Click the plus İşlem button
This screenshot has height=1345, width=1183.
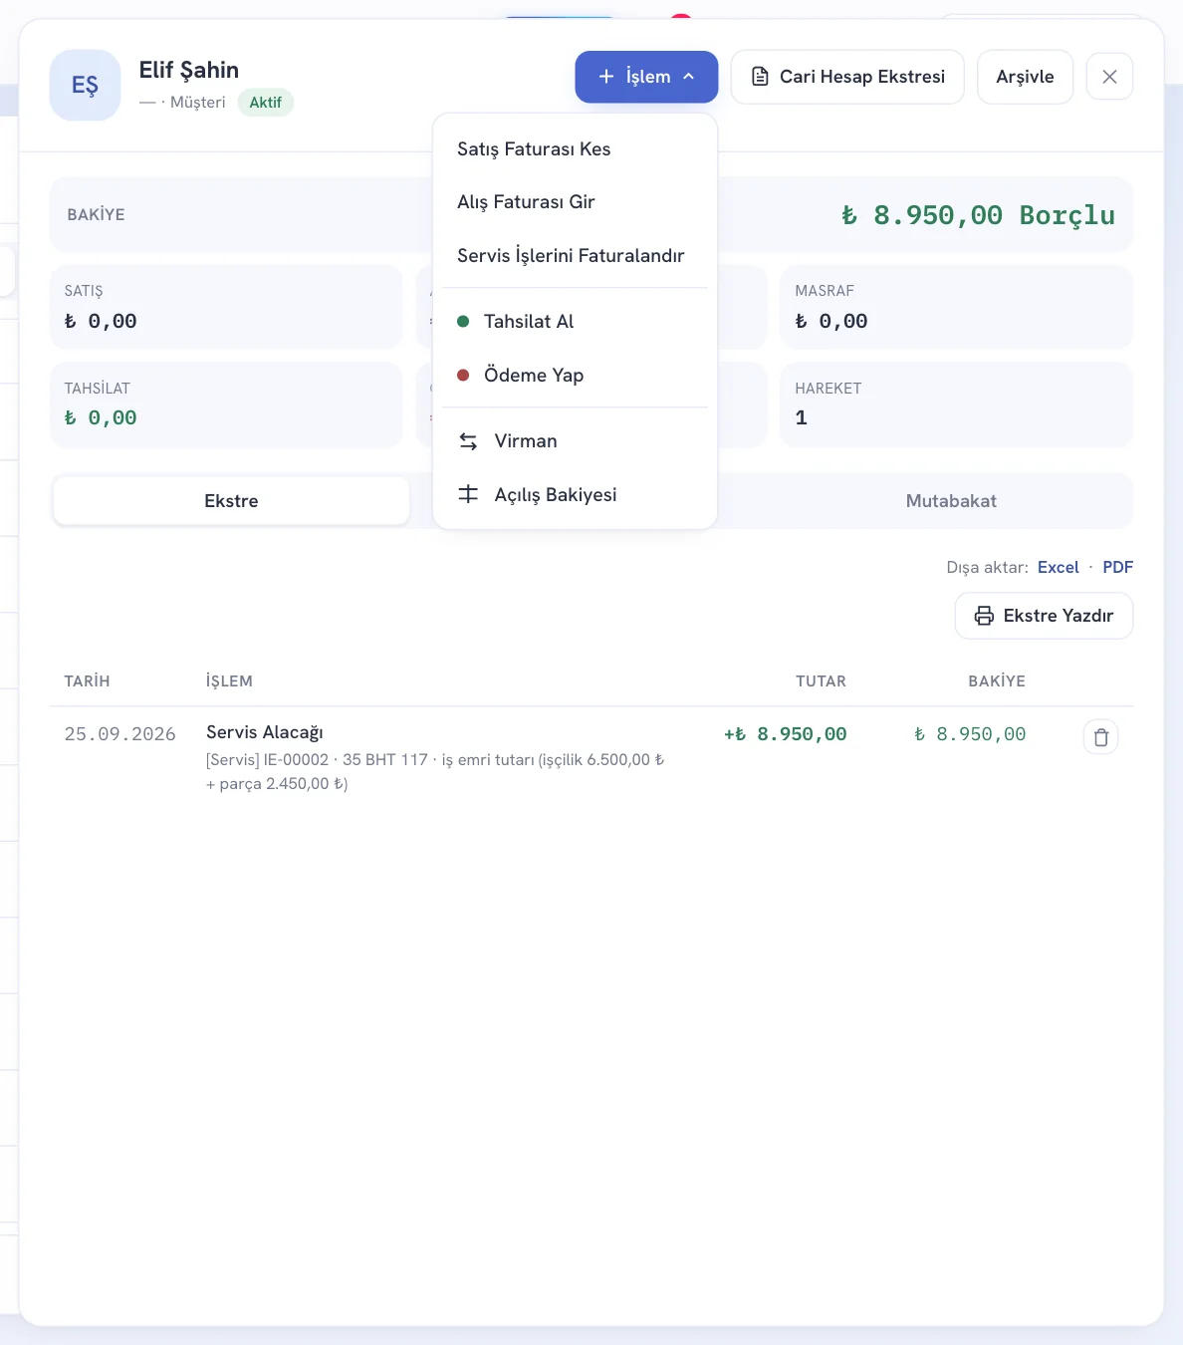646,77
